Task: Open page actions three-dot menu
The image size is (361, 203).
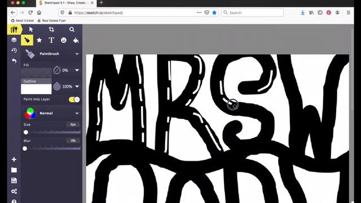Action: coord(199,12)
